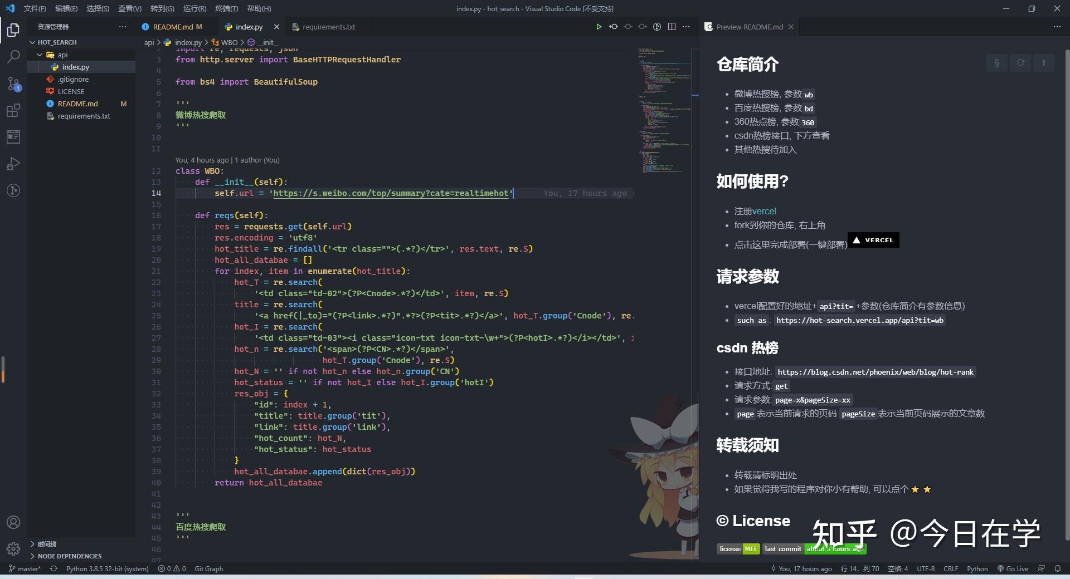Viewport: 1070px width, 579px height.
Task: Toggle the Go Live server
Action: tap(1013, 568)
